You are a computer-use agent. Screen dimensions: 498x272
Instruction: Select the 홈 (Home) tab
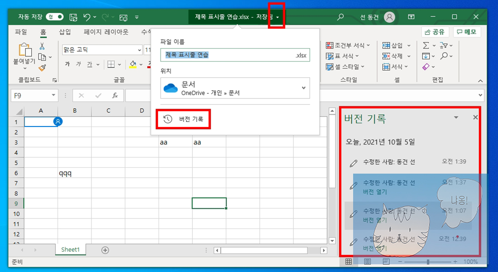point(43,32)
